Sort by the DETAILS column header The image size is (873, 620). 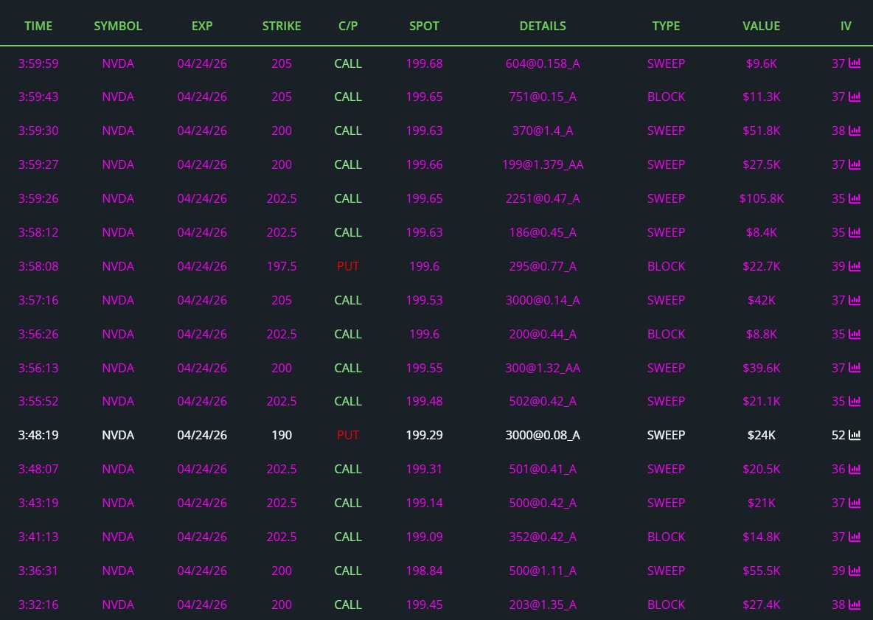543,26
